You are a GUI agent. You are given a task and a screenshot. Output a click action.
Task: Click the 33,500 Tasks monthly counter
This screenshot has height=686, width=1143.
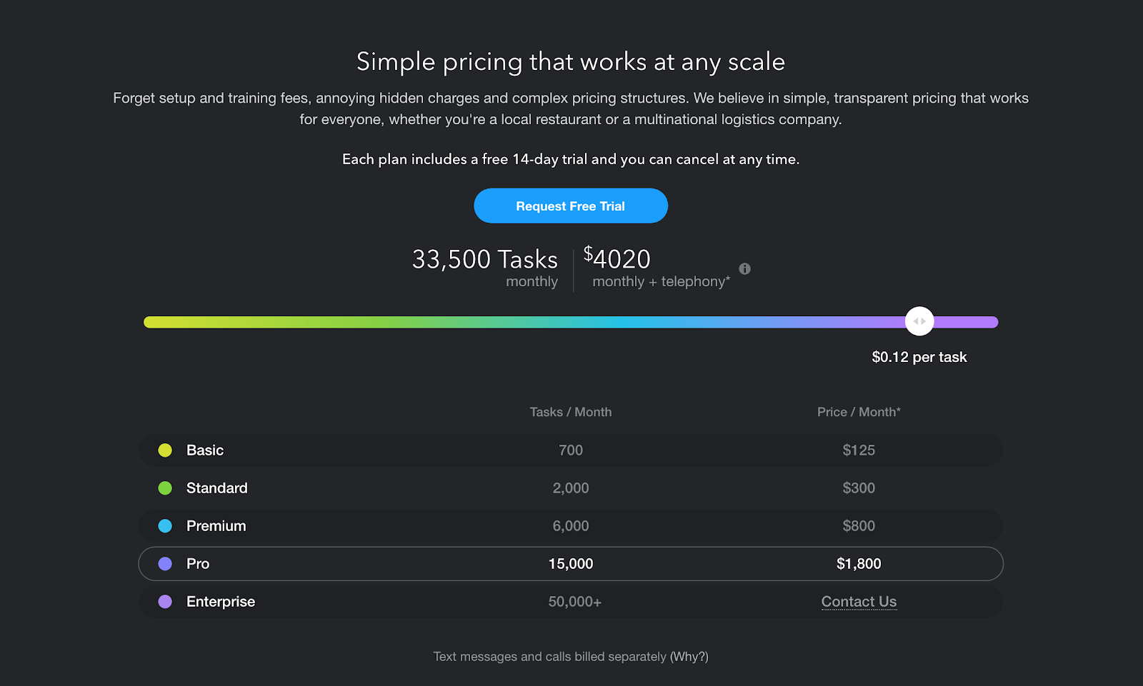point(484,260)
